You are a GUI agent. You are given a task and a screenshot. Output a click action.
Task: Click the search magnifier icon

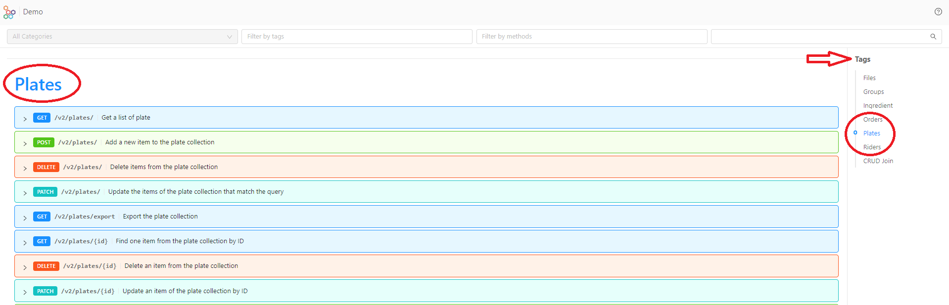[933, 37]
